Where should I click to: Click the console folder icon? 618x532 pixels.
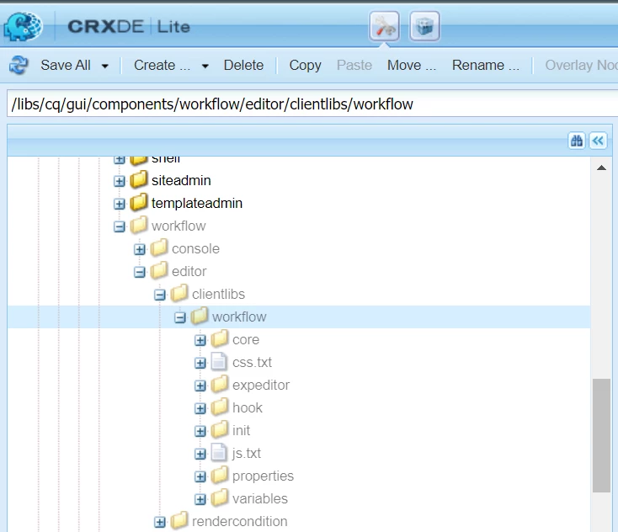(x=159, y=247)
